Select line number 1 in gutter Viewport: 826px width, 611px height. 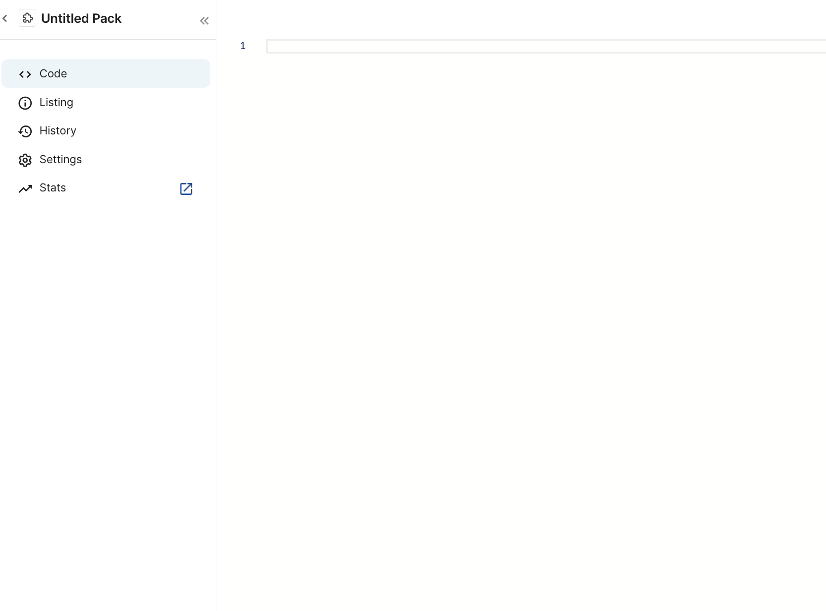[x=243, y=46]
